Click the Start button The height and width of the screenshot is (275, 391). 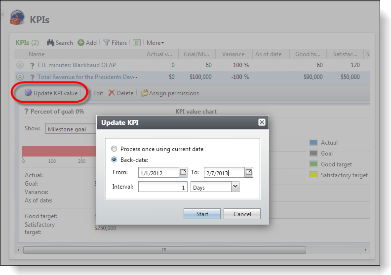point(202,214)
